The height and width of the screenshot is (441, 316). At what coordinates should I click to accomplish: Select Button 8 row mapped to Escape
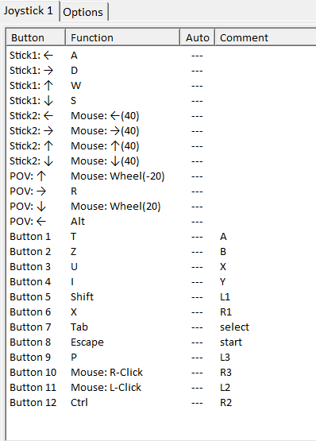click(161, 342)
